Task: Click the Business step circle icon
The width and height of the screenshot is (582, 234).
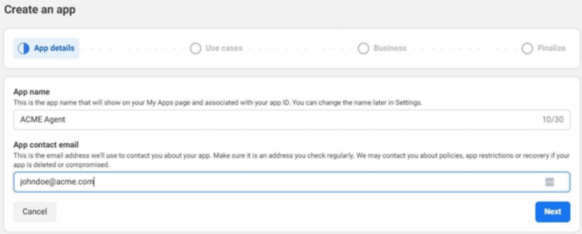Action: pos(364,49)
